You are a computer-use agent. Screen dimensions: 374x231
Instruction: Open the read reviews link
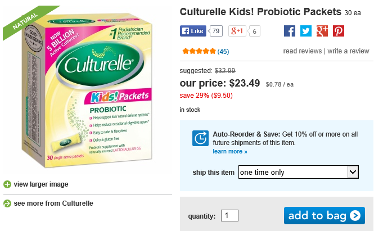click(302, 51)
